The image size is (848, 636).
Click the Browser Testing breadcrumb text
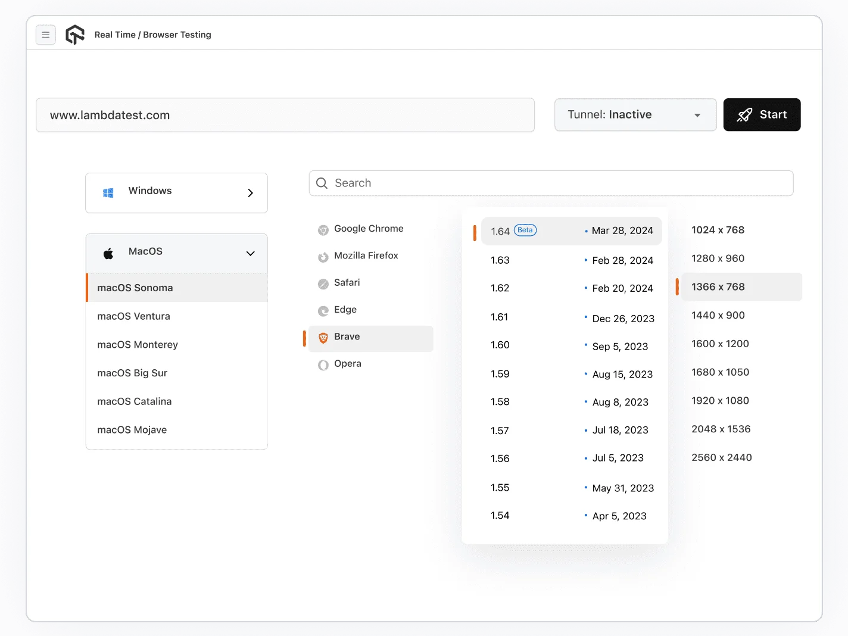coord(177,35)
